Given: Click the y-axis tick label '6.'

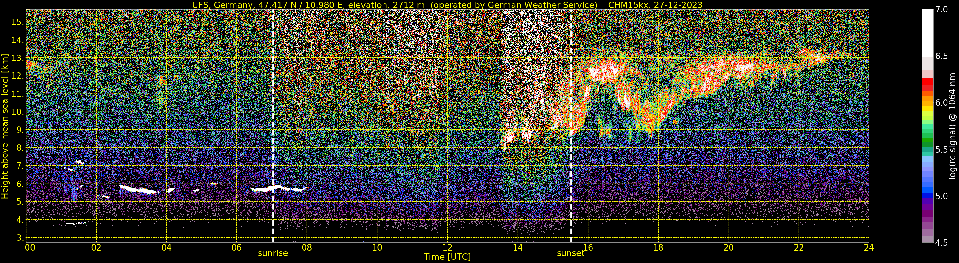Looking at the screenshot, I should pyautogui.click(x=20, y=184).
